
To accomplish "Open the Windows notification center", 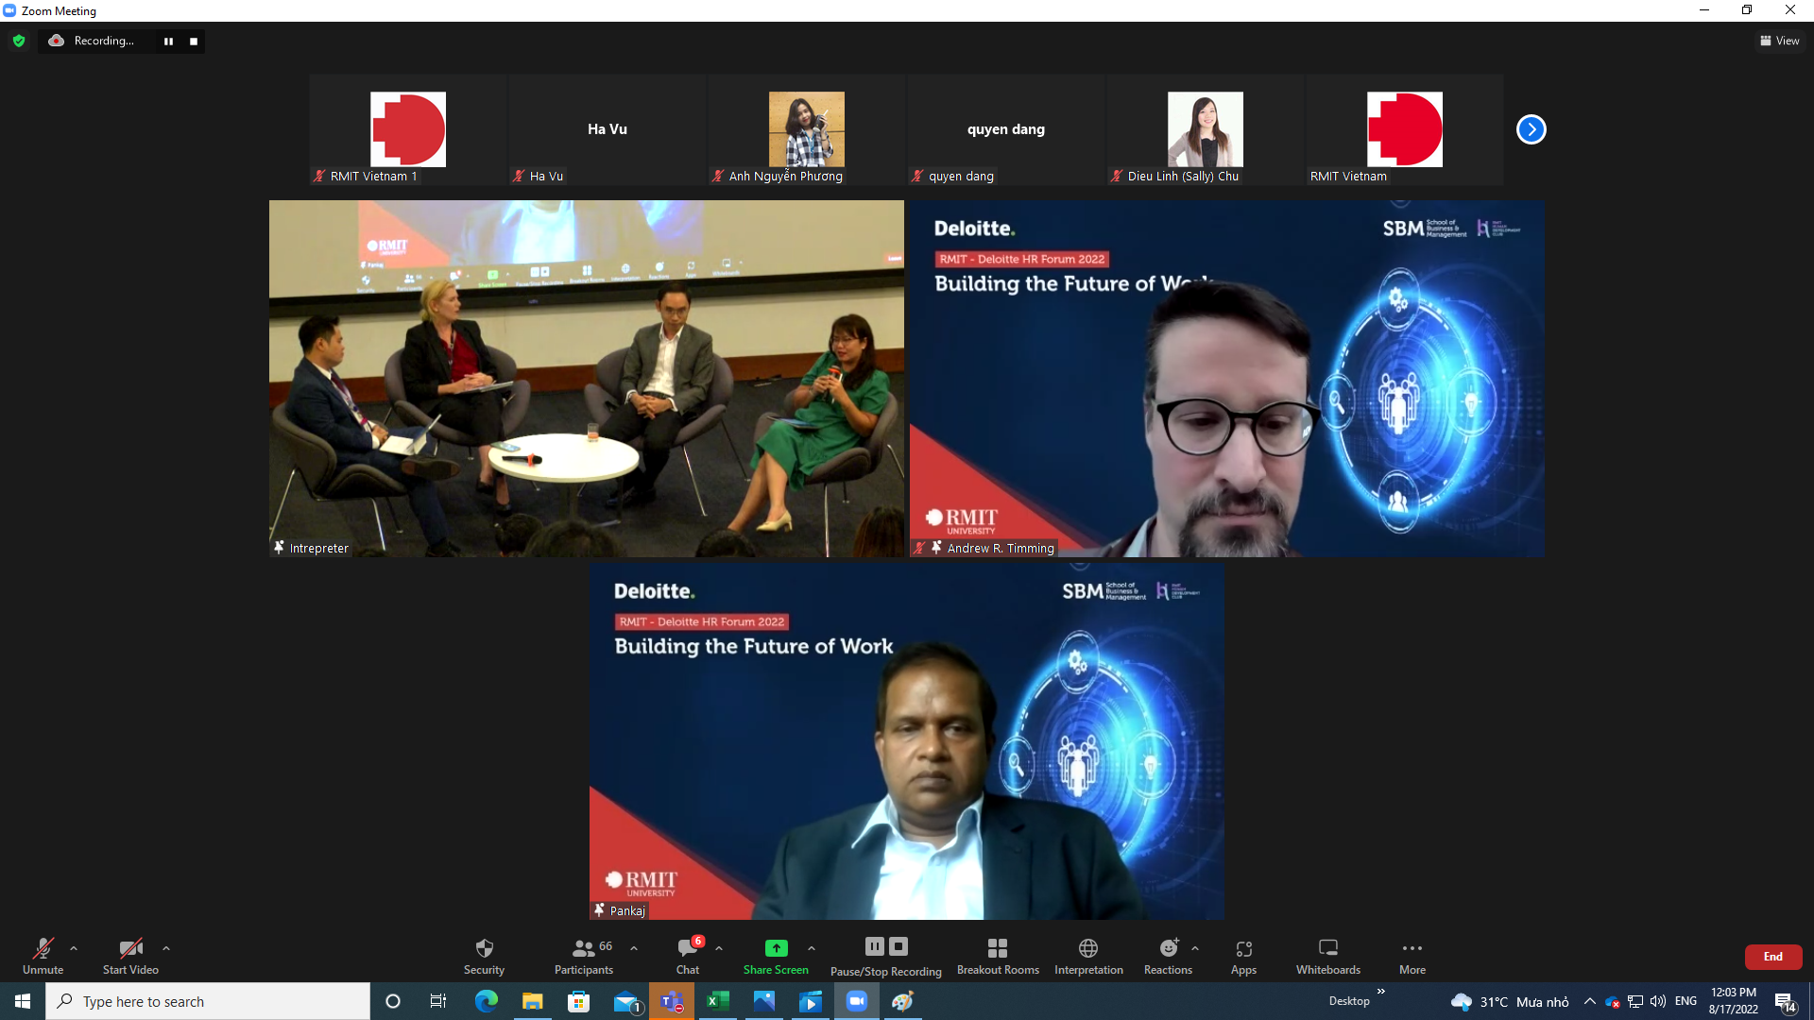I will (x=1785, y=1002).
